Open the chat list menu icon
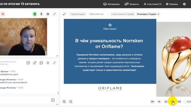The height and width of the screenshot is (107, 191). (48, 63)
